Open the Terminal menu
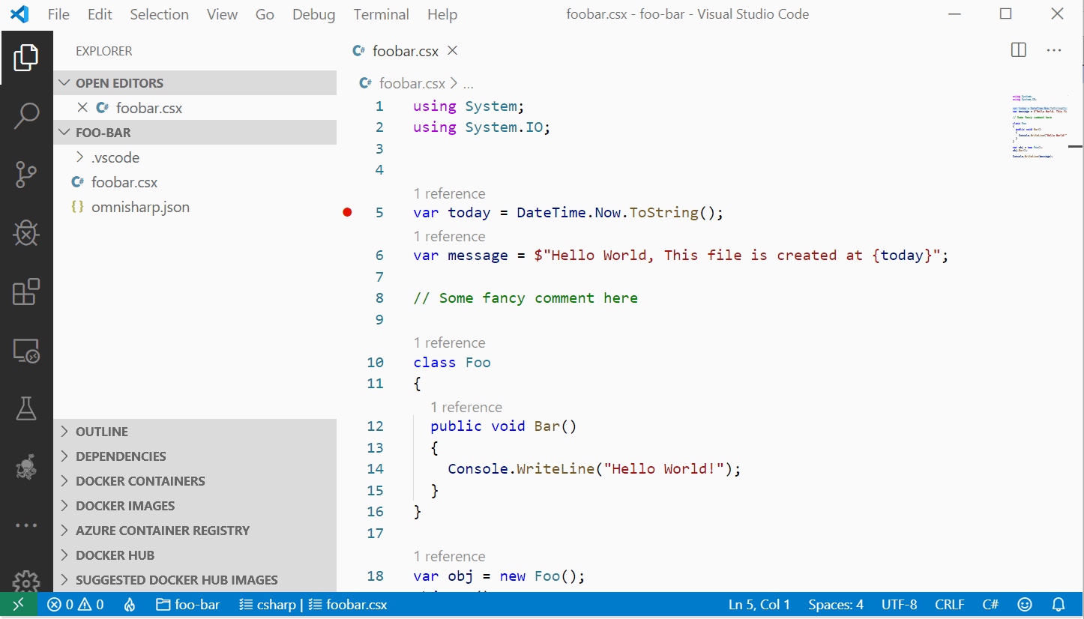1084x619 pixels. coord(381,14)
